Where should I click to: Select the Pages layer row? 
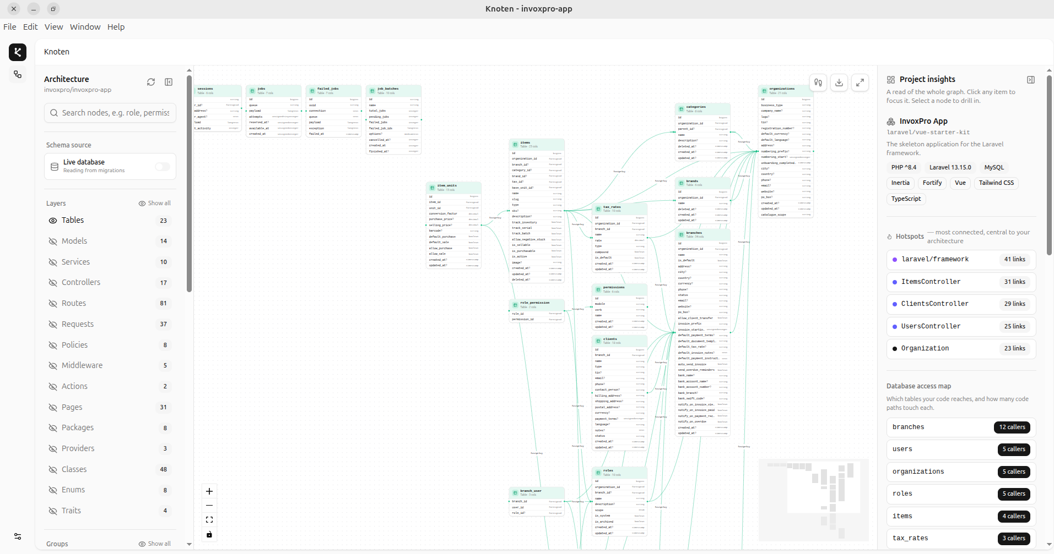[110, 408]
